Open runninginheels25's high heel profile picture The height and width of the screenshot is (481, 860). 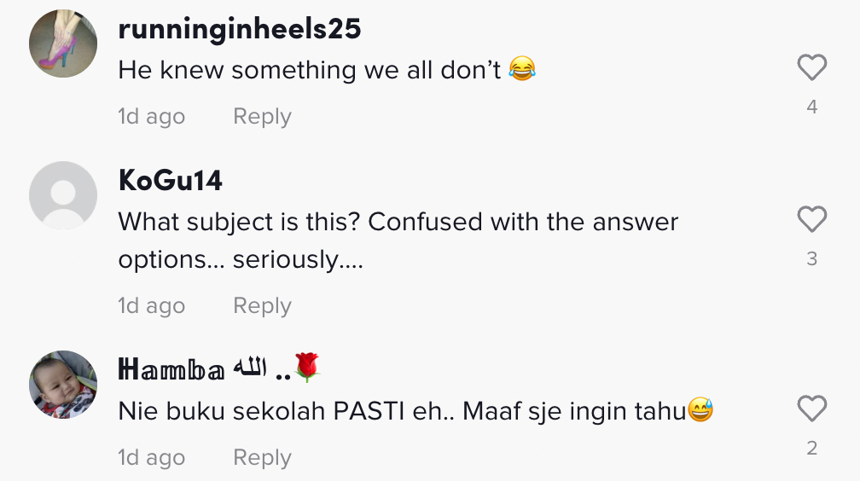63,44
